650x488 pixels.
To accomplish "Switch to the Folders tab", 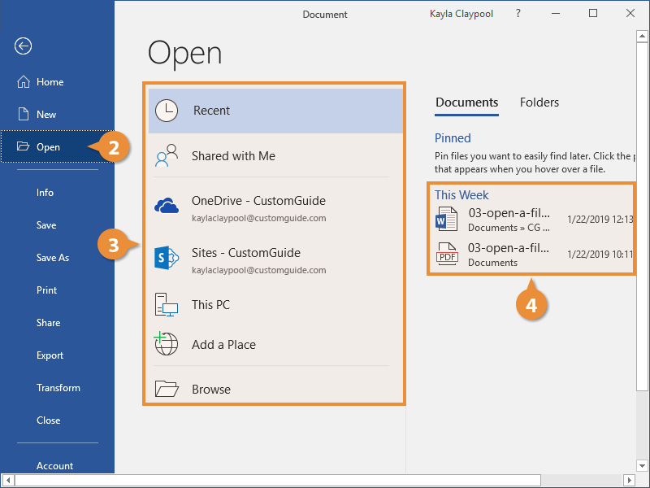I will (x=539, y=102).
